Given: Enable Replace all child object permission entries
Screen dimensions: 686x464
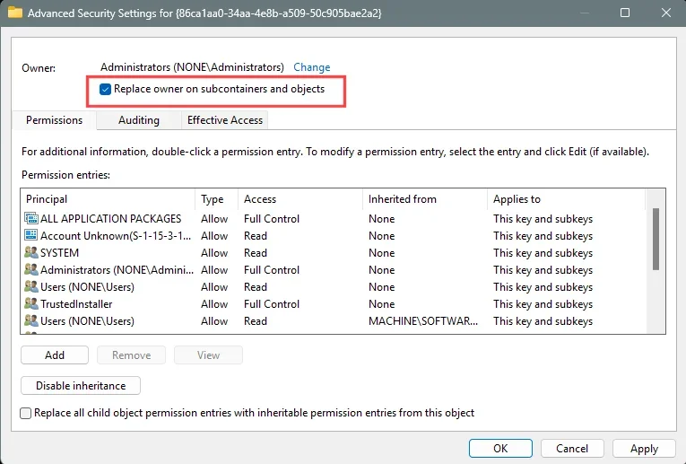Looking at the screenshot, I should (26, 413).
